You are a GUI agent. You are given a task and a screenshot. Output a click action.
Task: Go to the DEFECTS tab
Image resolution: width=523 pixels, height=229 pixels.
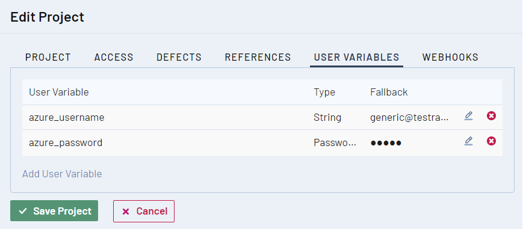(x=179, y=57)
